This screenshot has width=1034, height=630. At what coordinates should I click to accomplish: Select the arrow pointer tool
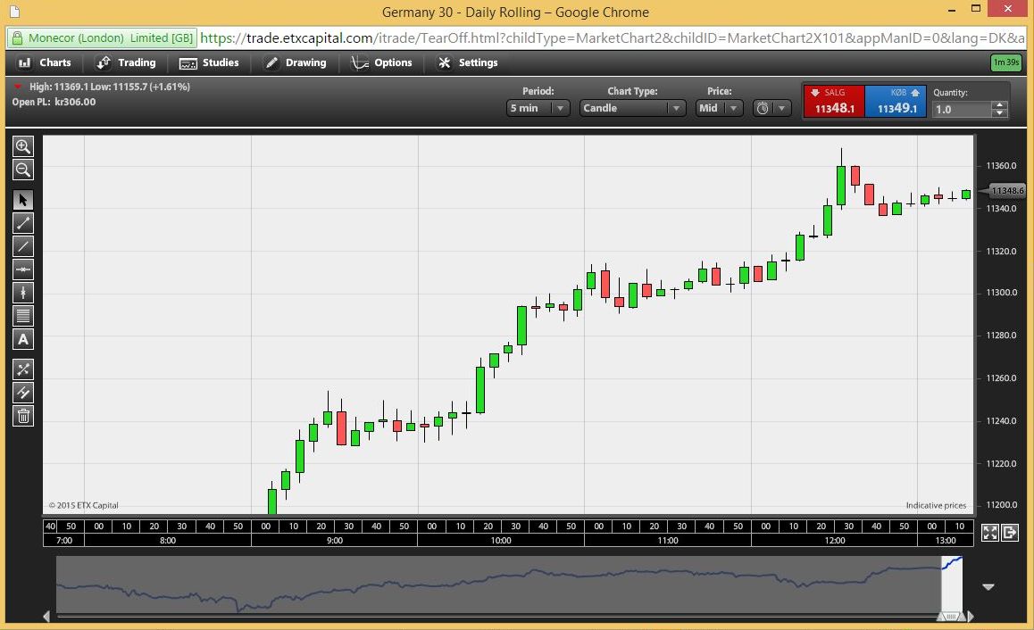pyautogui.click(x=23, y=200)
